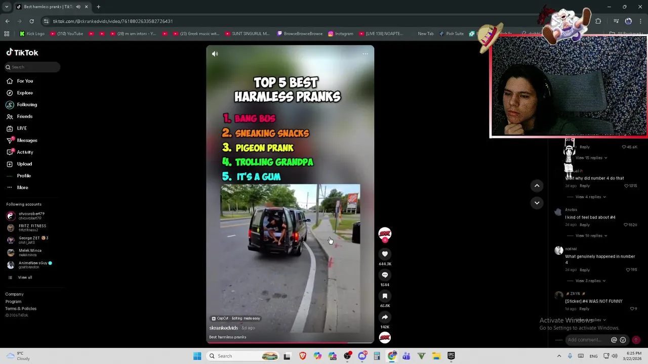Open a new browser tab
The width and height of the screenshot is (648, 364).
pos(98,7)
